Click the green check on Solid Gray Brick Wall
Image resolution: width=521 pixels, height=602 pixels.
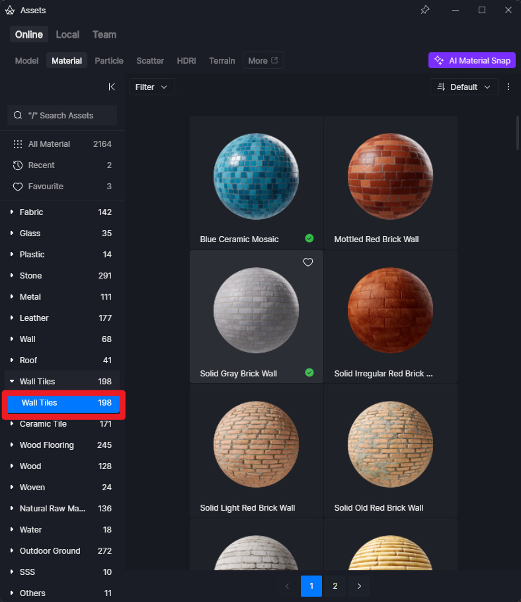coord(309,372)
